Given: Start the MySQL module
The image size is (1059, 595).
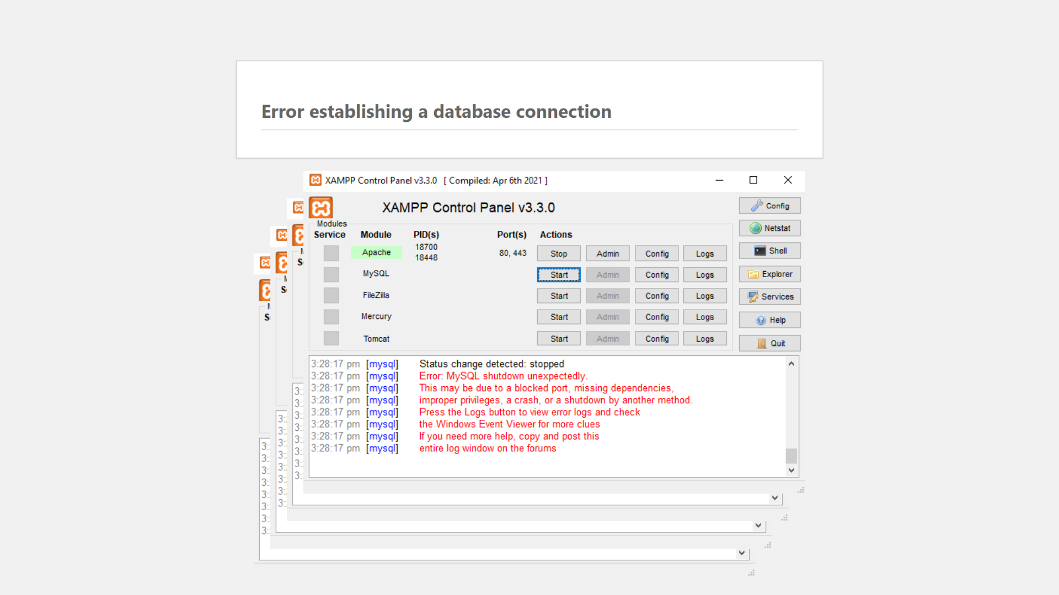Looking at the screenshot, I should coord(558,274).
